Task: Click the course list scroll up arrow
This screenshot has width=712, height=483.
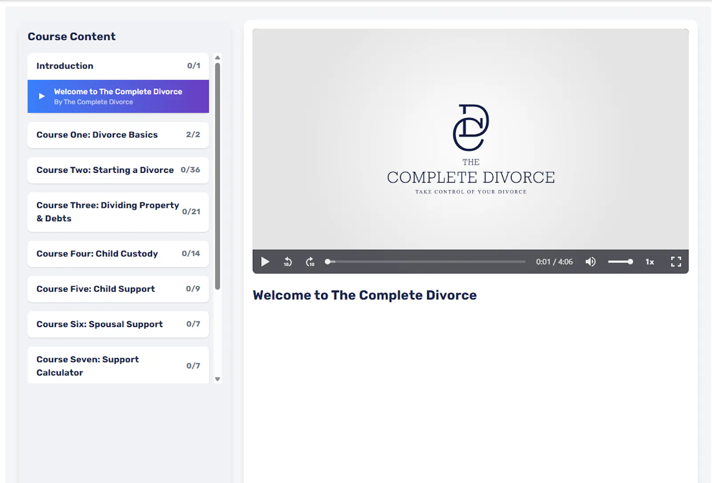Action: (x=218, y=57)
